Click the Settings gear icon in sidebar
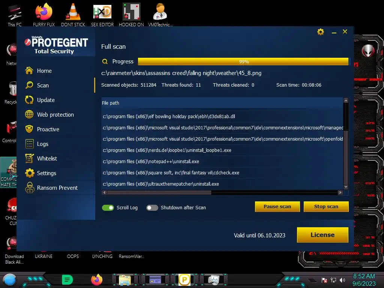384x288 pixels. click(29, 173)
